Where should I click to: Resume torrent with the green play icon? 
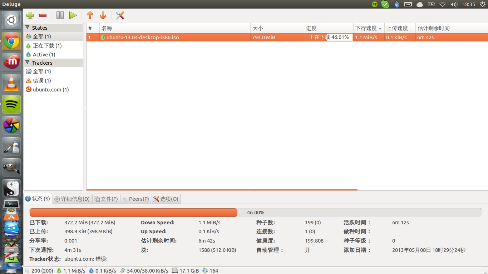pos(73,15)
